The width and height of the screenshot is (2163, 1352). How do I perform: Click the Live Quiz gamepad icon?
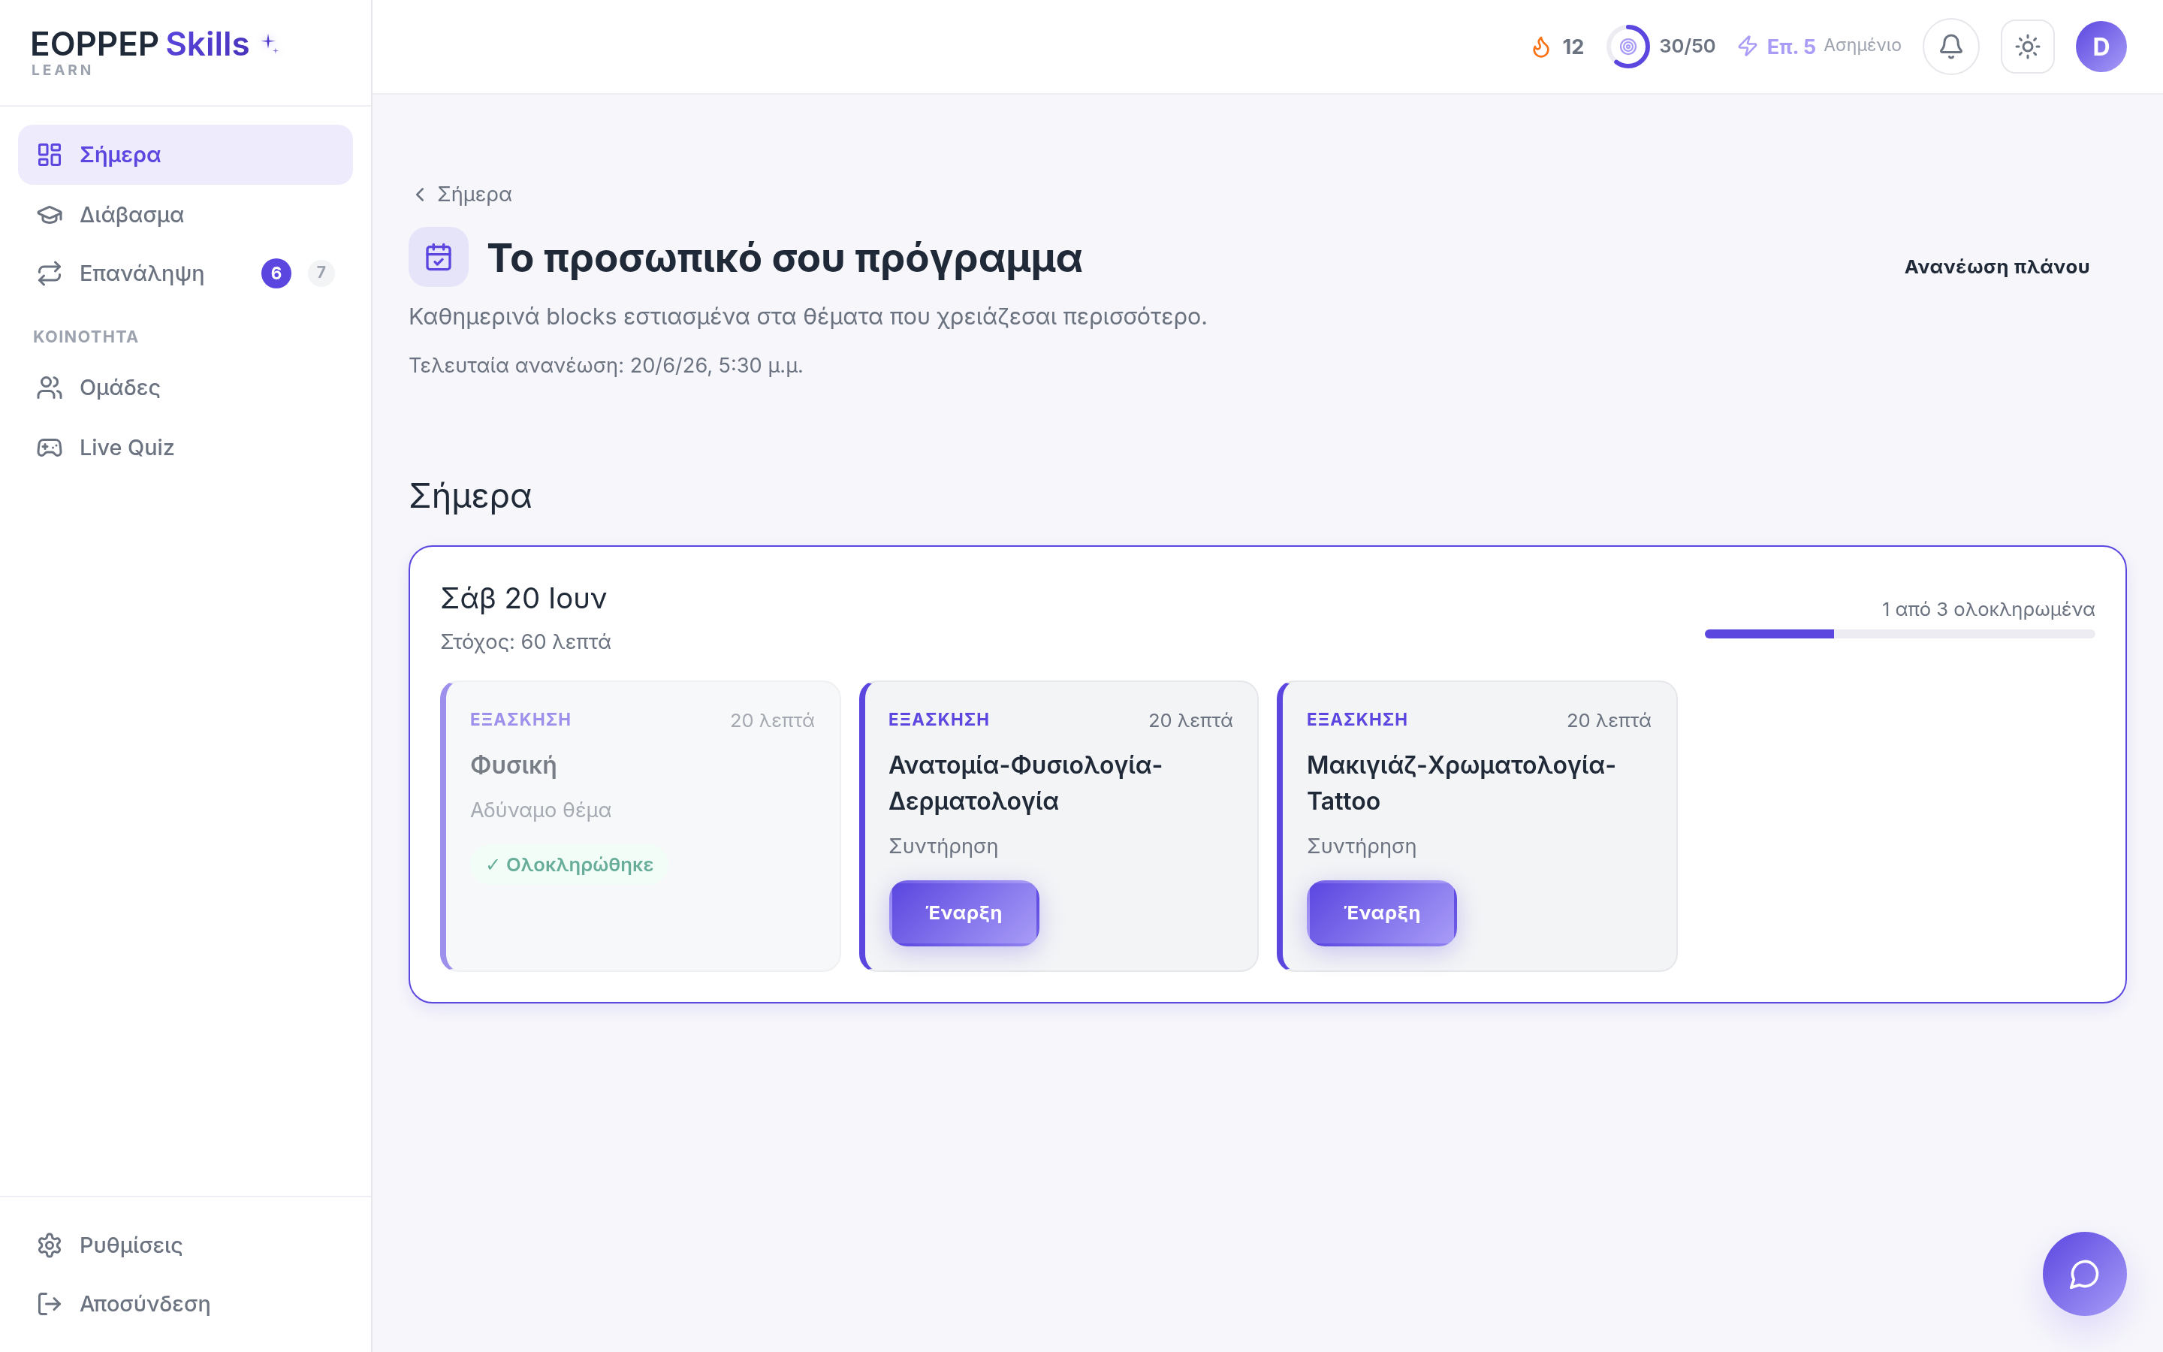(x=49, y=447)
